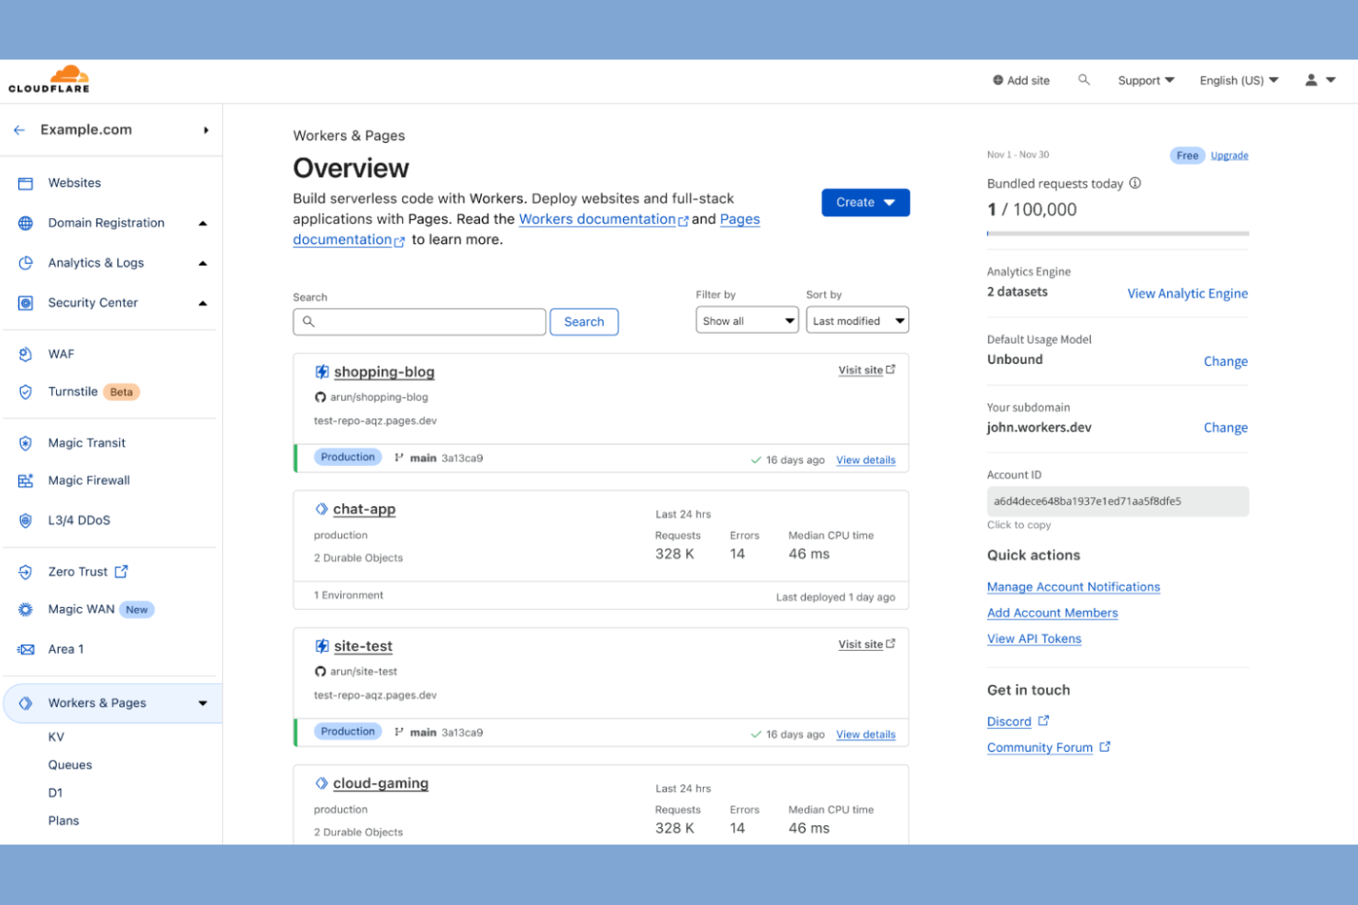Click View details for shopping-blog
Screen dimensions: 1358x905
[x=864, y=459]
